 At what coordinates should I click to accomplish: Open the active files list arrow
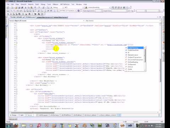pyautogui.click(x=158, y=17)
